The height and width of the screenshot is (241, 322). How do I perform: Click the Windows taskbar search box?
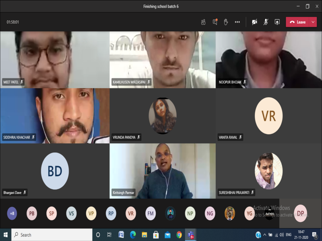pyautogui.click(x=52, y=235)
